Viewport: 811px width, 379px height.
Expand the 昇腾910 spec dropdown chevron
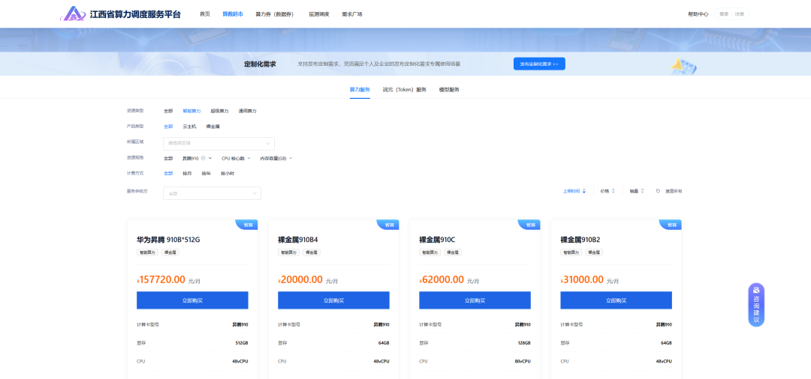(x=210, y=158)
